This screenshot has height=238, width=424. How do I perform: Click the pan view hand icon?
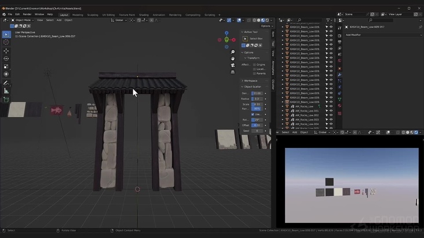(232, 58)
